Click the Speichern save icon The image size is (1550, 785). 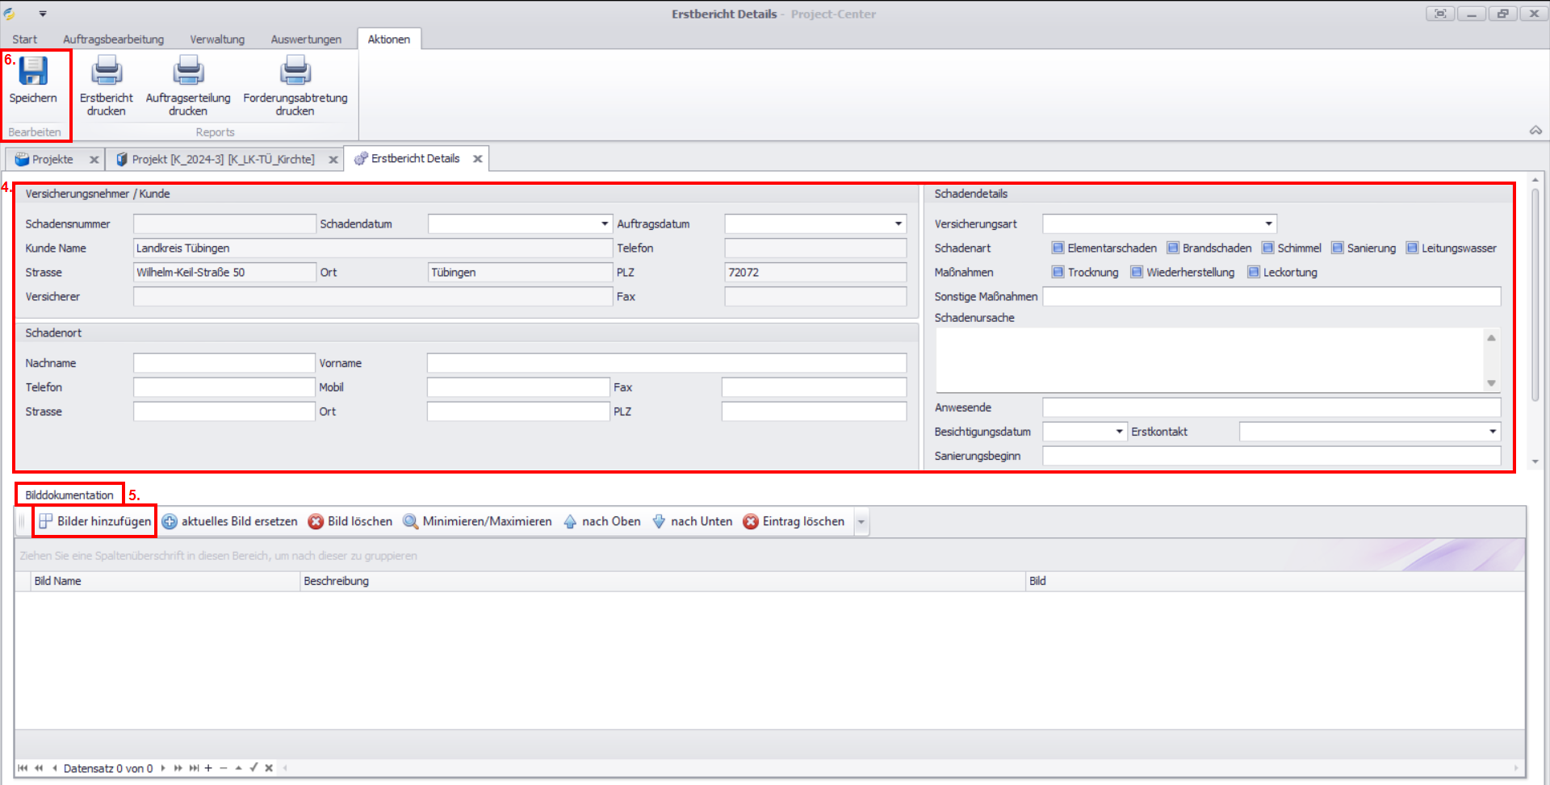coord(33,72)
